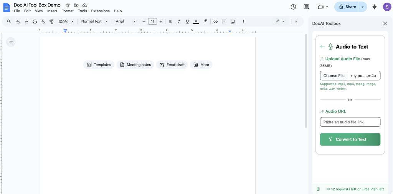Click the Share button
Image resolution: width=393 pixels, height=194 pixels.
coord(347,7)
